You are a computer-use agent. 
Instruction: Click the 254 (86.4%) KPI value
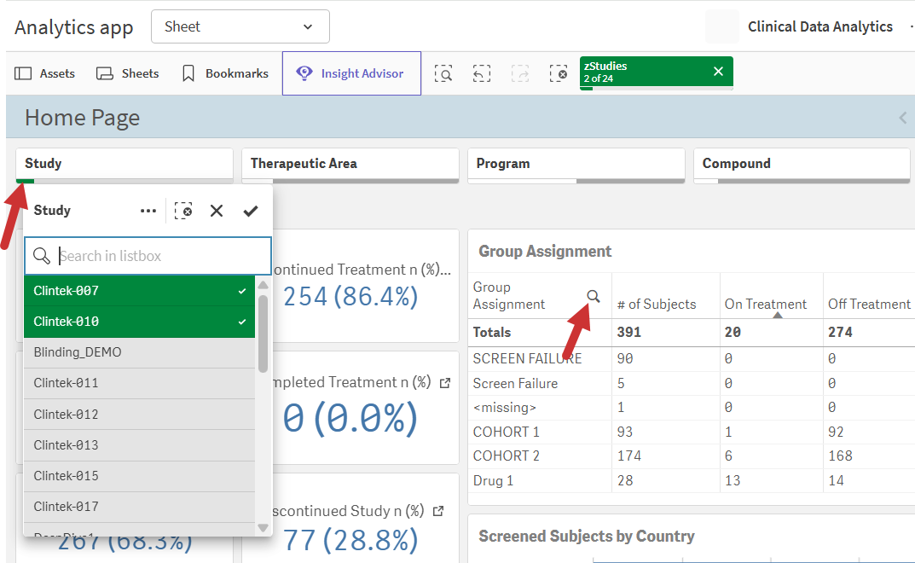(x=350, y=297)
